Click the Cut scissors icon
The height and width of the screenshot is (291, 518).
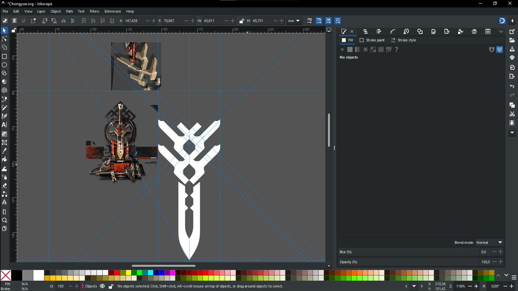tap(512, 114)
